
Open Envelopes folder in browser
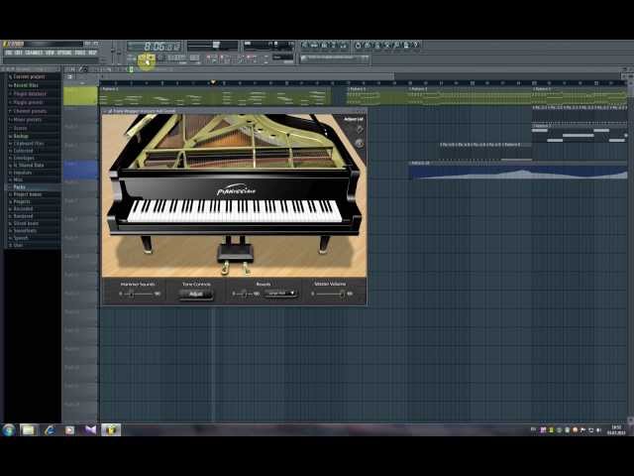pyautogui.click(x=24, y=159)
